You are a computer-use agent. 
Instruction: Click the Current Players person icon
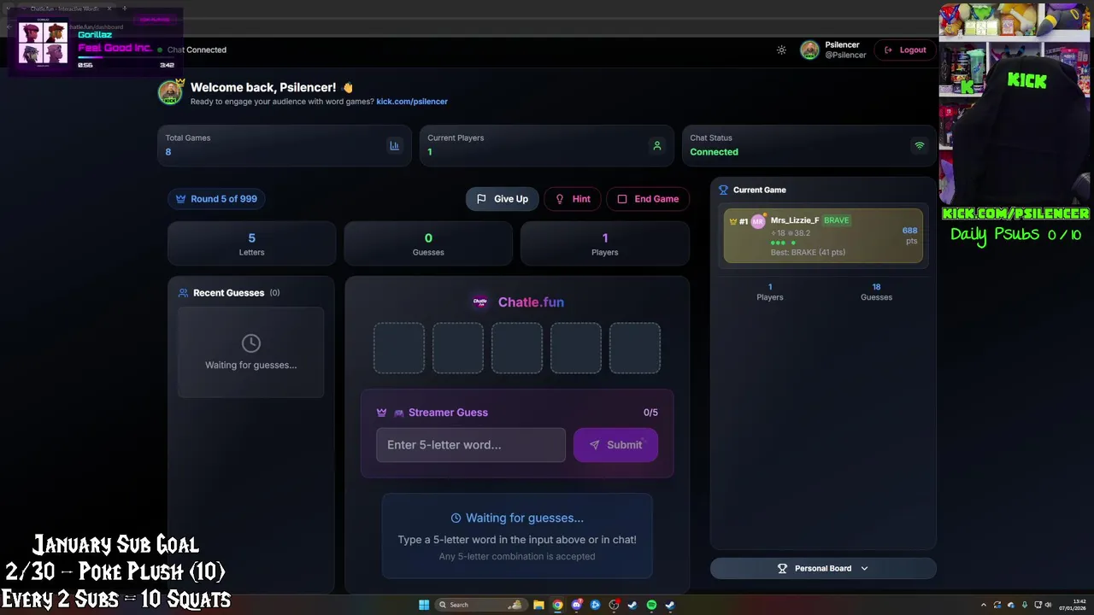657,145
